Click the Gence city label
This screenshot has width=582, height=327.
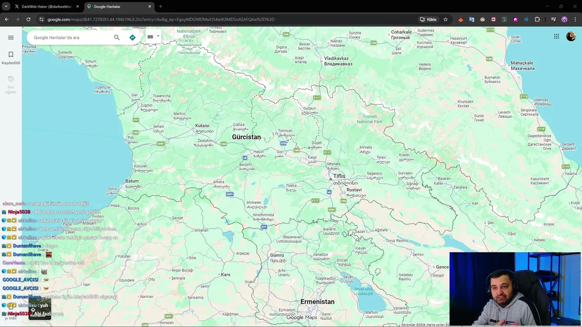tap(442, 267)
